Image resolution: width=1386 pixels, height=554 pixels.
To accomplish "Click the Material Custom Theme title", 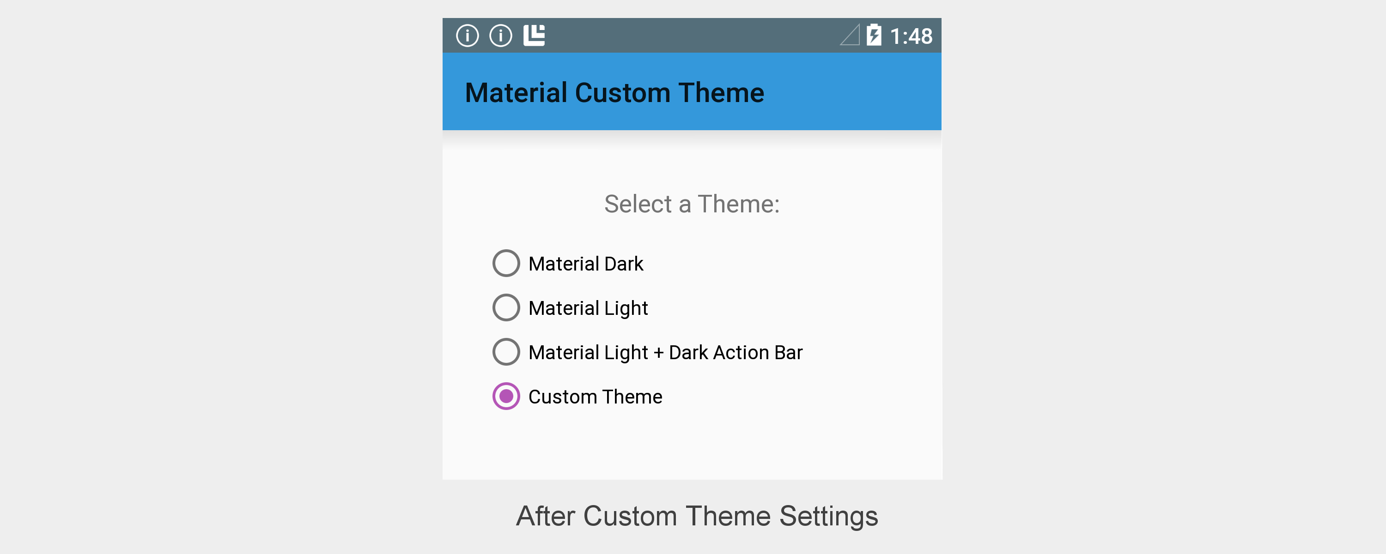I will click(614, 92).
